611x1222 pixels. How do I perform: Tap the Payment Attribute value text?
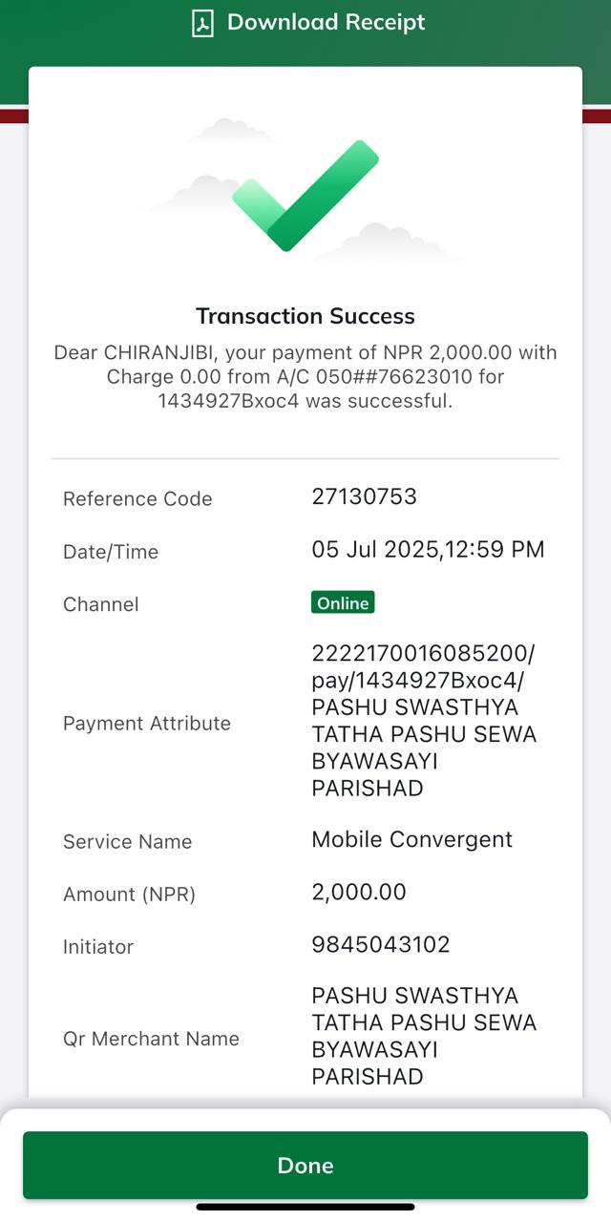[x=424, y=721]
